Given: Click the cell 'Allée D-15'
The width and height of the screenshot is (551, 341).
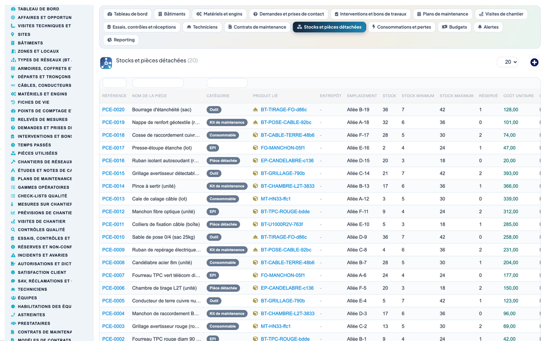Looking at the screenshot, I should pos(358,161).
